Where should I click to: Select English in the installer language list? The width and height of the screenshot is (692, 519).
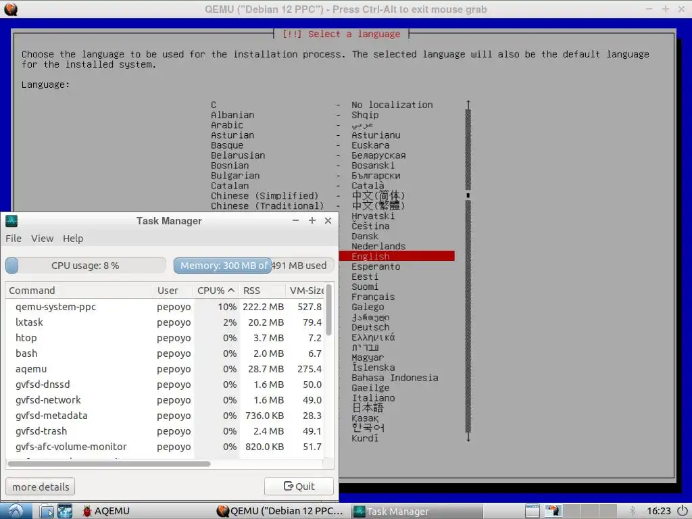pos(397,256)
